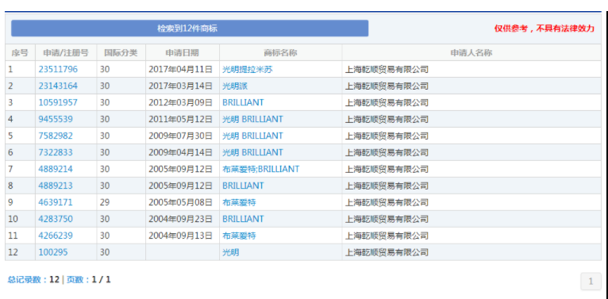
Task: Open registration number 7582982 link
Action: [56, 136]
